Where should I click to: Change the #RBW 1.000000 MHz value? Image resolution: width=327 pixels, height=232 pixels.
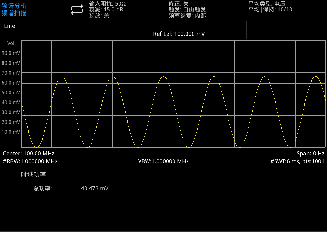30,161
